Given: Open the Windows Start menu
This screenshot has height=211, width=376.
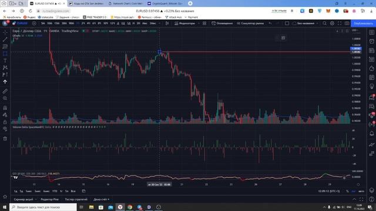Looking at the screenshot, I should 5,207.
